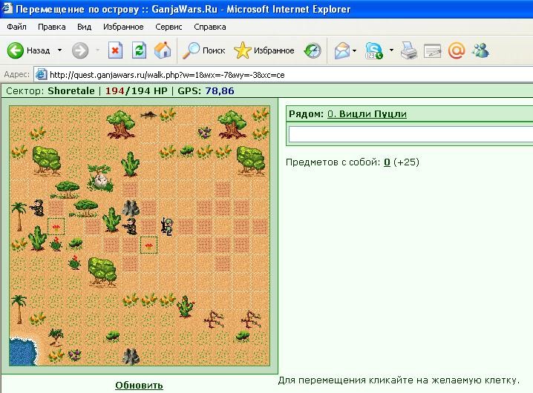Refresh the page with green arrows icon
The height and width of the screenshot is (393, 533).
(139, 50)
